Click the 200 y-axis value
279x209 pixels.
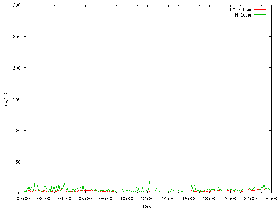click(x=17, y=68)
